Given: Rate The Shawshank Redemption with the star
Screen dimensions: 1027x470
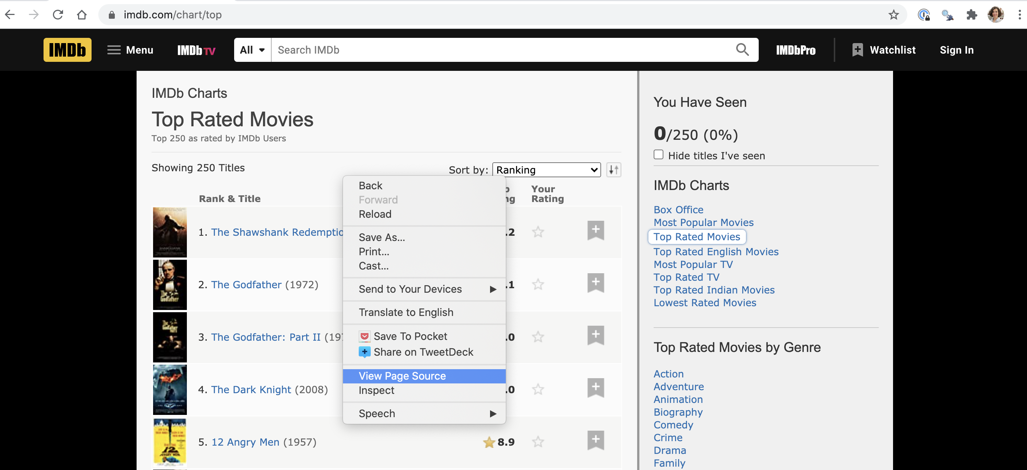Looking at the screenshot, I should (x=538, y=232).
